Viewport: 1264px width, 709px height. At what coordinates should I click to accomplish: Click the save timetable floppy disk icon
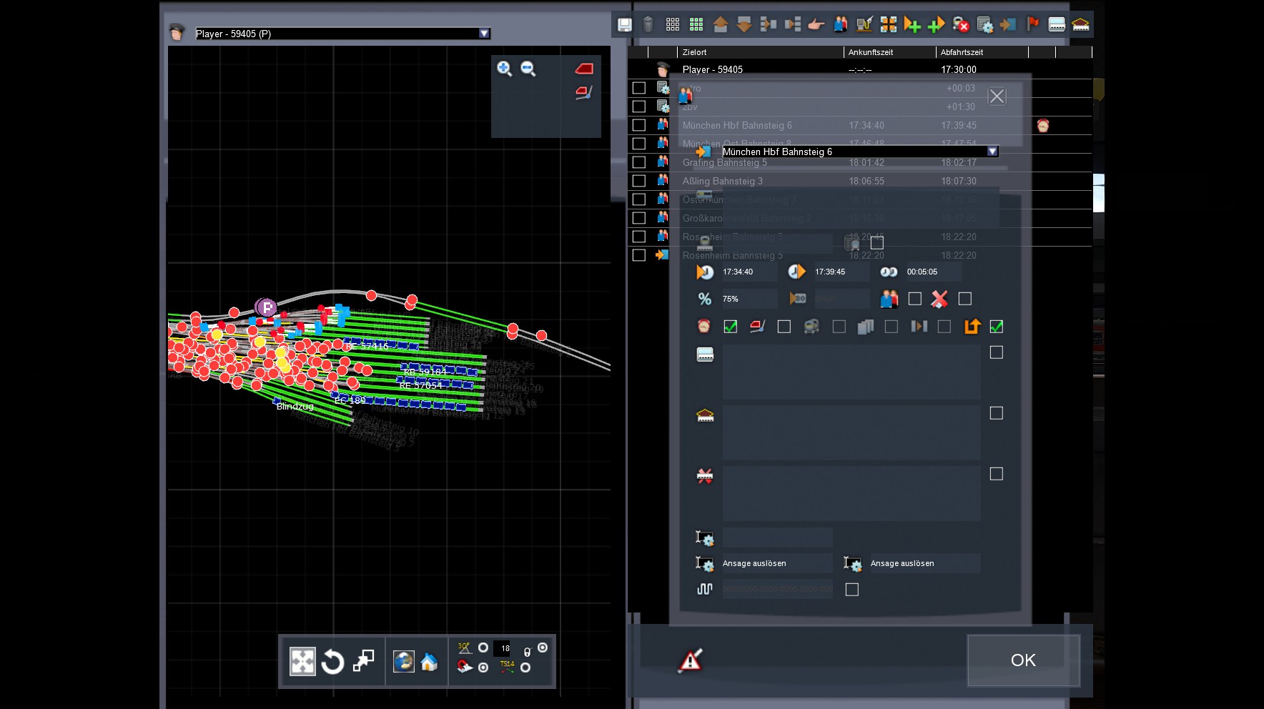point(624,25)
